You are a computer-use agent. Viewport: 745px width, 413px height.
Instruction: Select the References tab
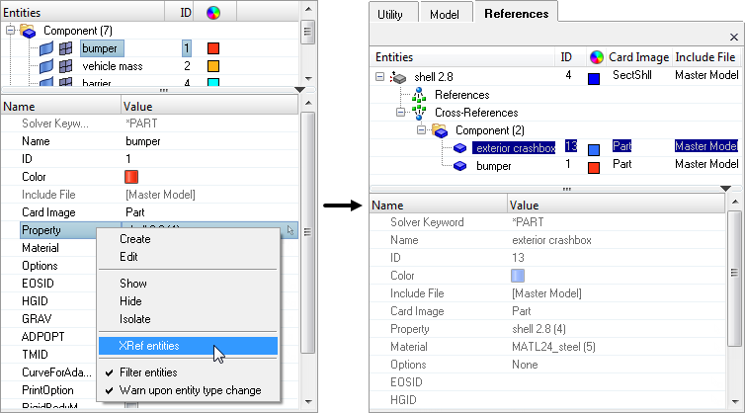516,13
